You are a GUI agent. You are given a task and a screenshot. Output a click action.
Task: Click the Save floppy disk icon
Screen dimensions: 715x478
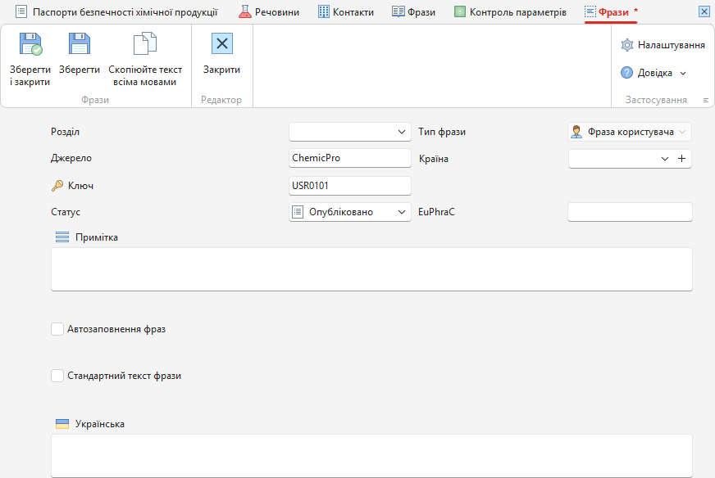[x=80, y=43]
